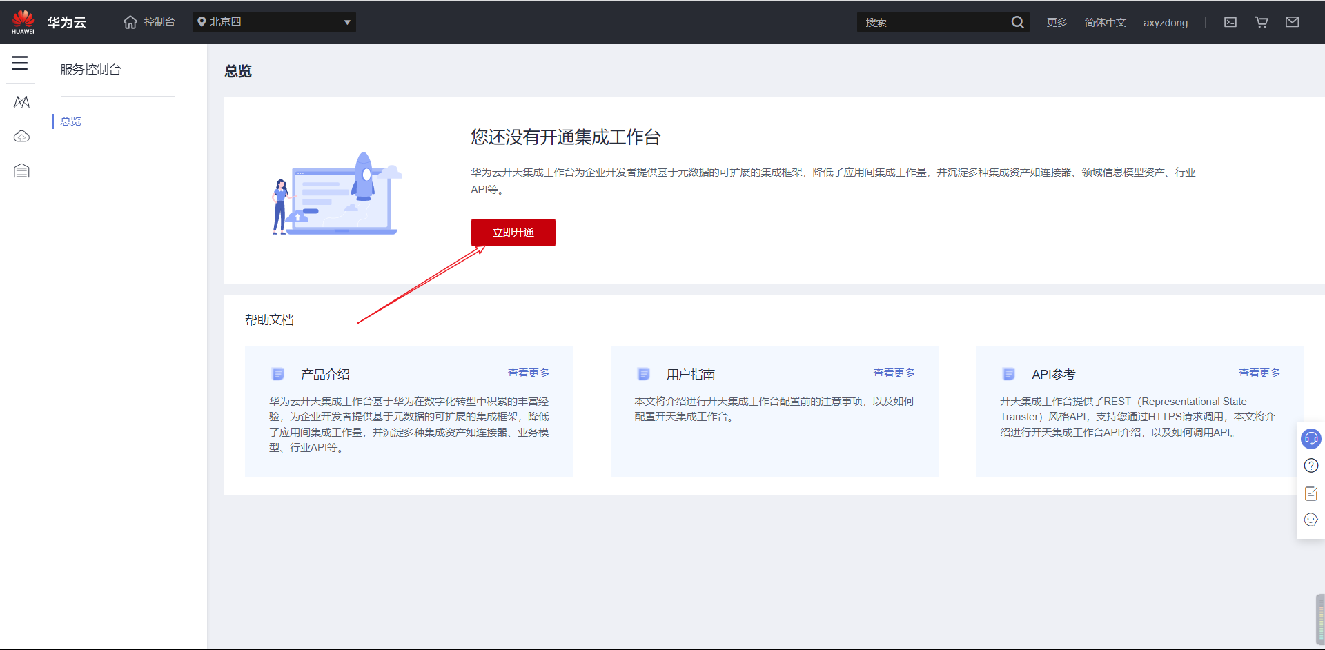
Task: Open the 控制台 home icon
Action: [x=130, y=22]
